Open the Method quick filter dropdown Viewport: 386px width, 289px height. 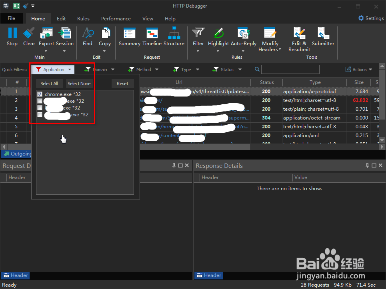tap(157, 70)
